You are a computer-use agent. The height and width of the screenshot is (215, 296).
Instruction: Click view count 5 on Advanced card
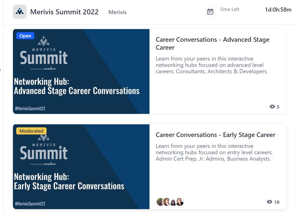pyautogui.click(x=278, y=107)
